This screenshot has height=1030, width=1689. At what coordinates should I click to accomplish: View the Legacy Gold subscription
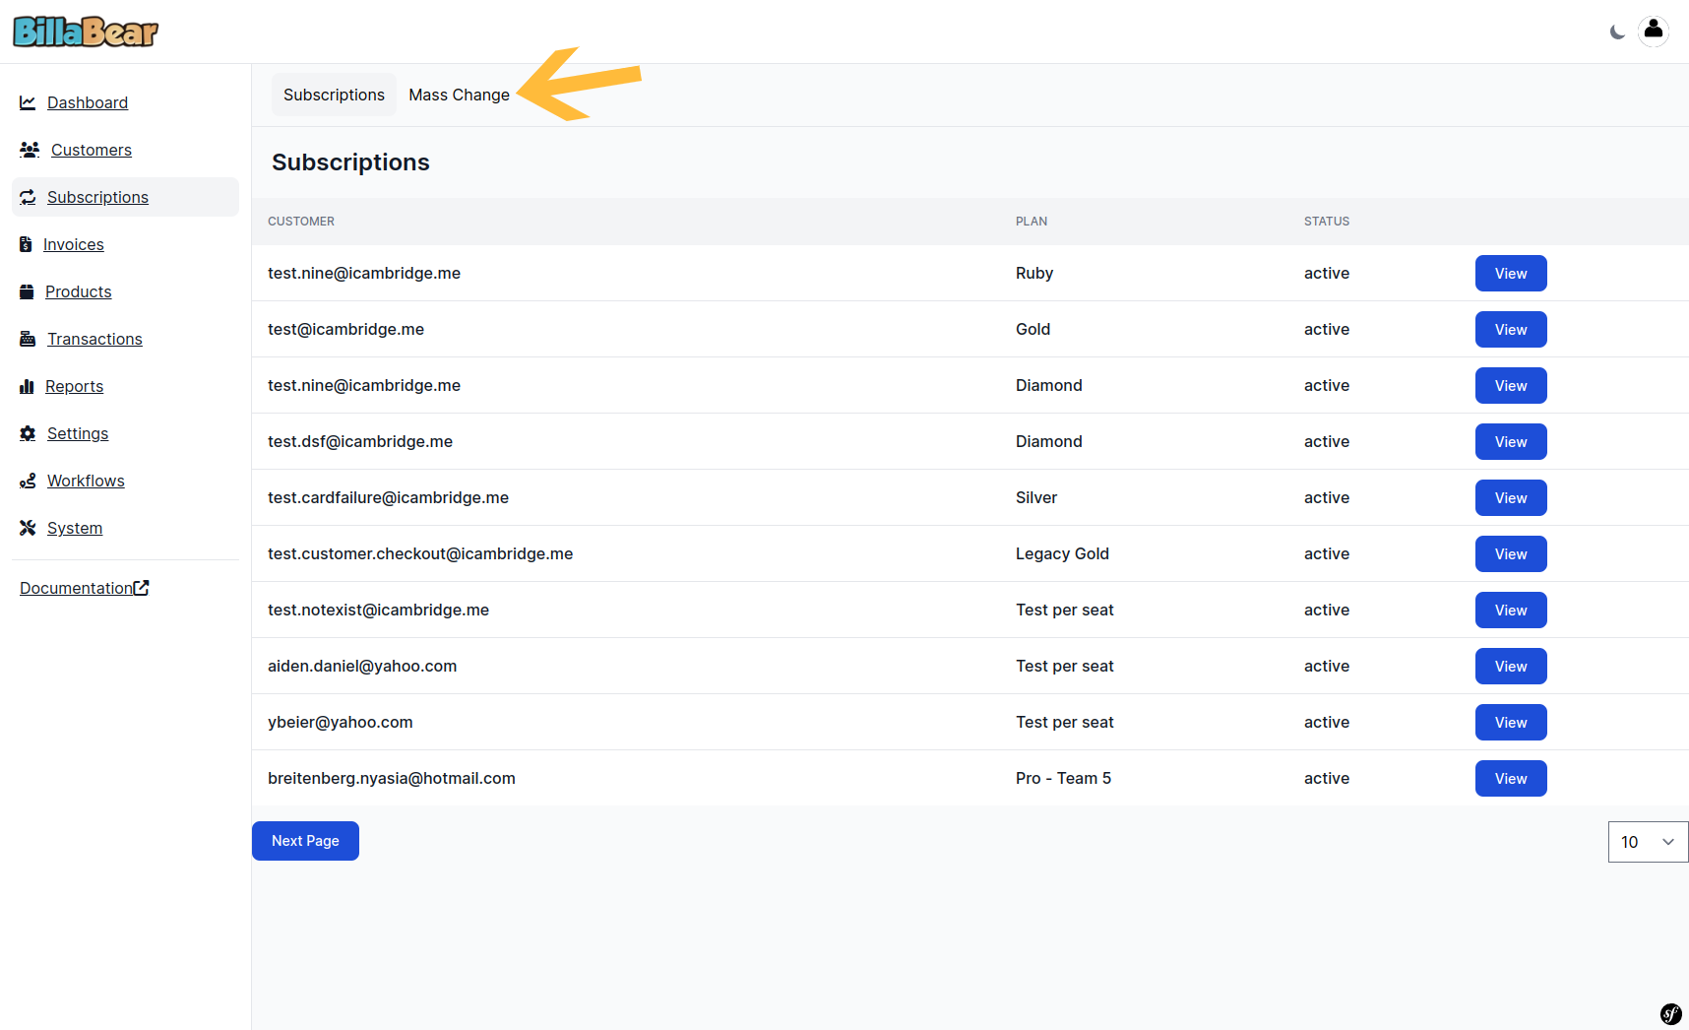[1511, 553]
